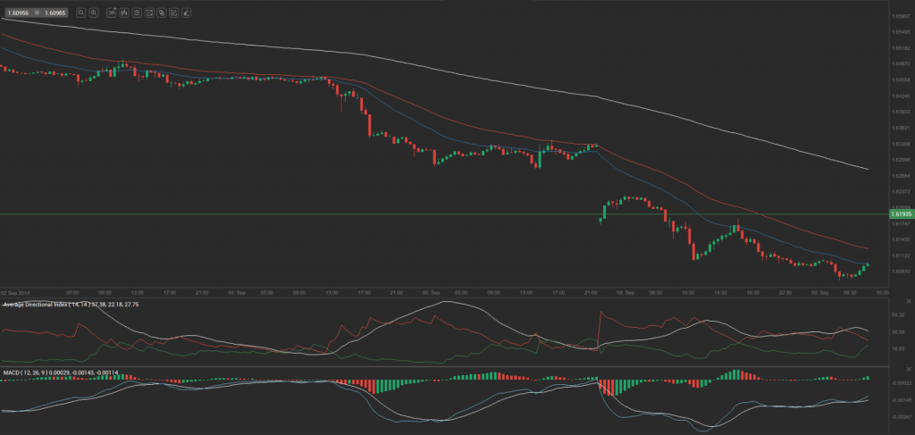This screenshot has height=435, width=915.
Task: Open the indicators list icon
Action: (136, 13)
